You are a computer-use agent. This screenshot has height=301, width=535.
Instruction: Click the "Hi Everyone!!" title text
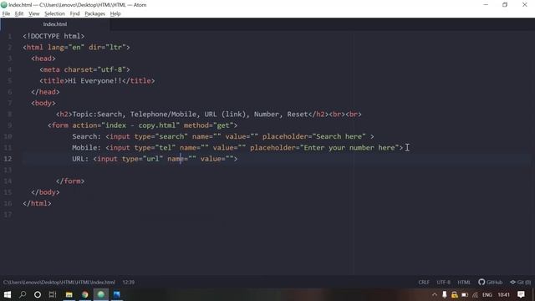click(95, 81)
